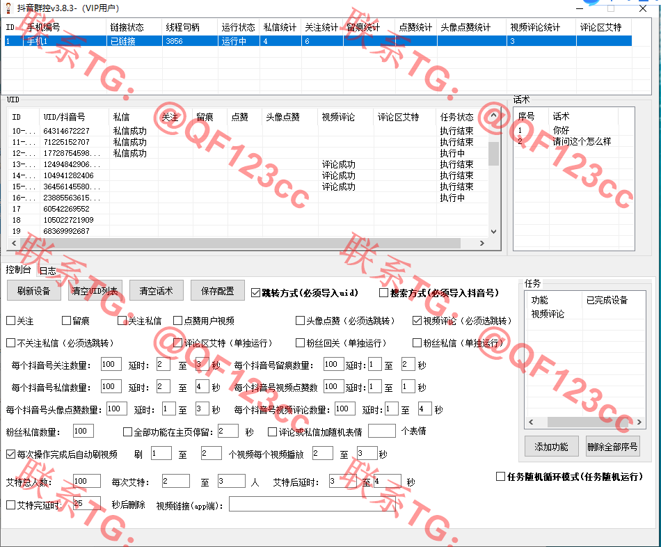This screenshot has width=661, height=547.
Task: Click UID list scroll up arrow
Action: click(x=493, y=116)
